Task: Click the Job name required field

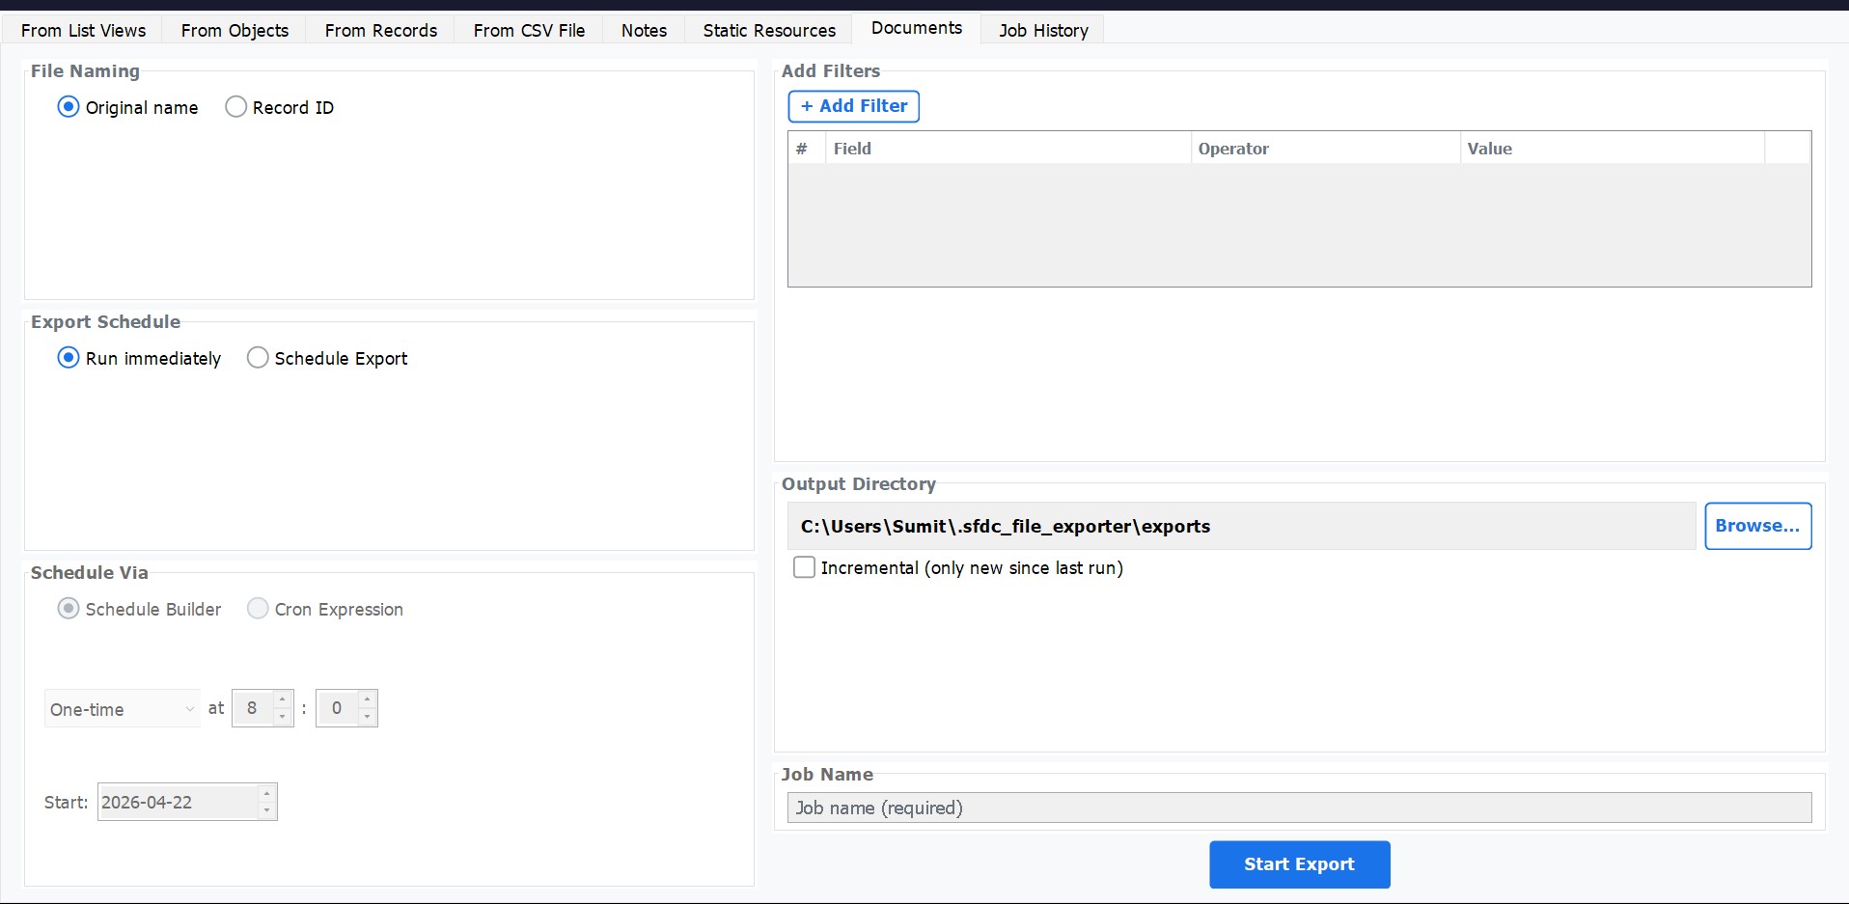Action: [x=1298, y=808]
